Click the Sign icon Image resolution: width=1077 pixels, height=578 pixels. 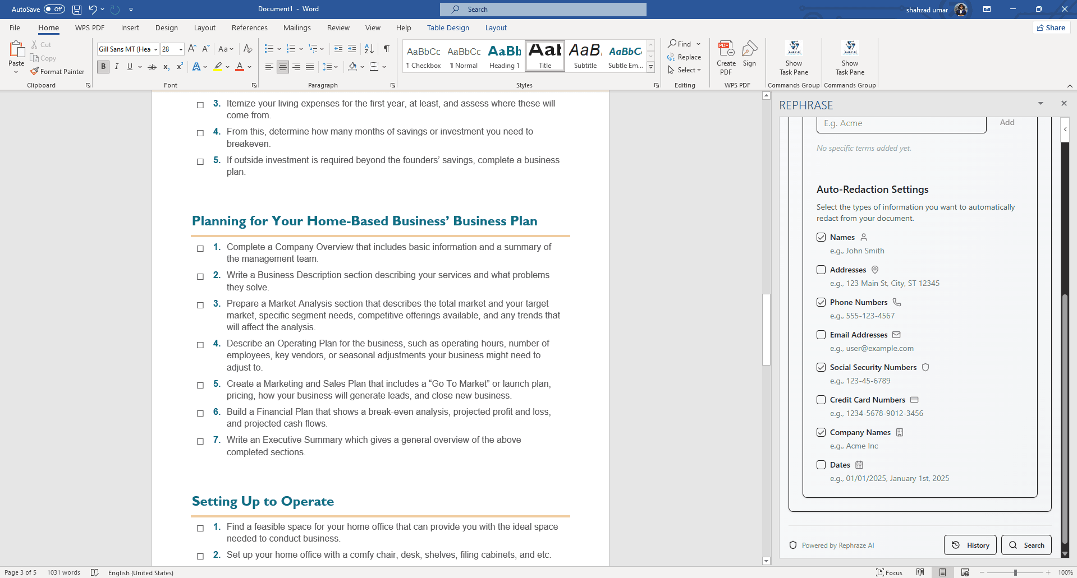[x=750, y=54]
